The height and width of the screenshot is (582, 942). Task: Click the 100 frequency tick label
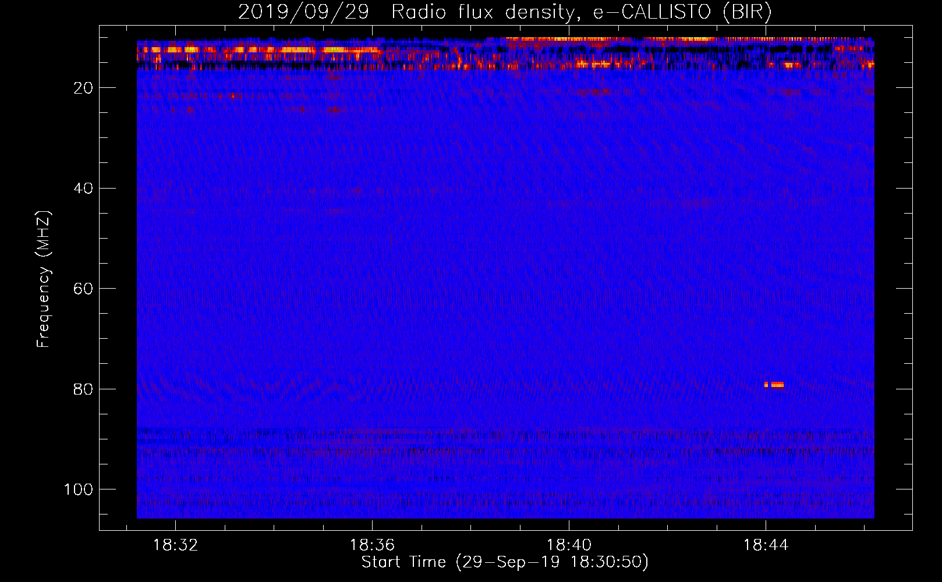pos(79,489)
